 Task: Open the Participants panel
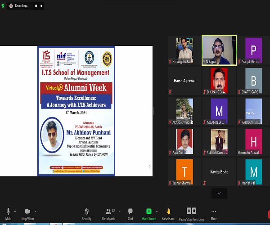pos(108,214)
